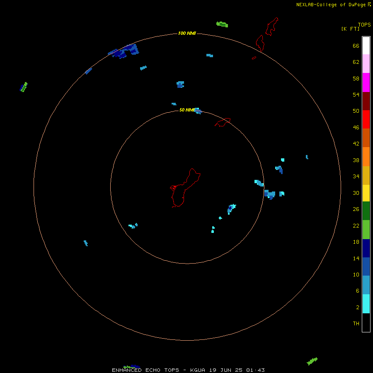Click the '6' legend value
This screenshot has height=373, width=373.
click(x=357, y=291)
